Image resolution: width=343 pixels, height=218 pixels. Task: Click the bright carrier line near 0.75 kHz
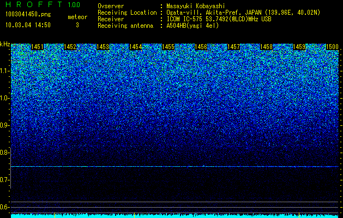point(174,167)
